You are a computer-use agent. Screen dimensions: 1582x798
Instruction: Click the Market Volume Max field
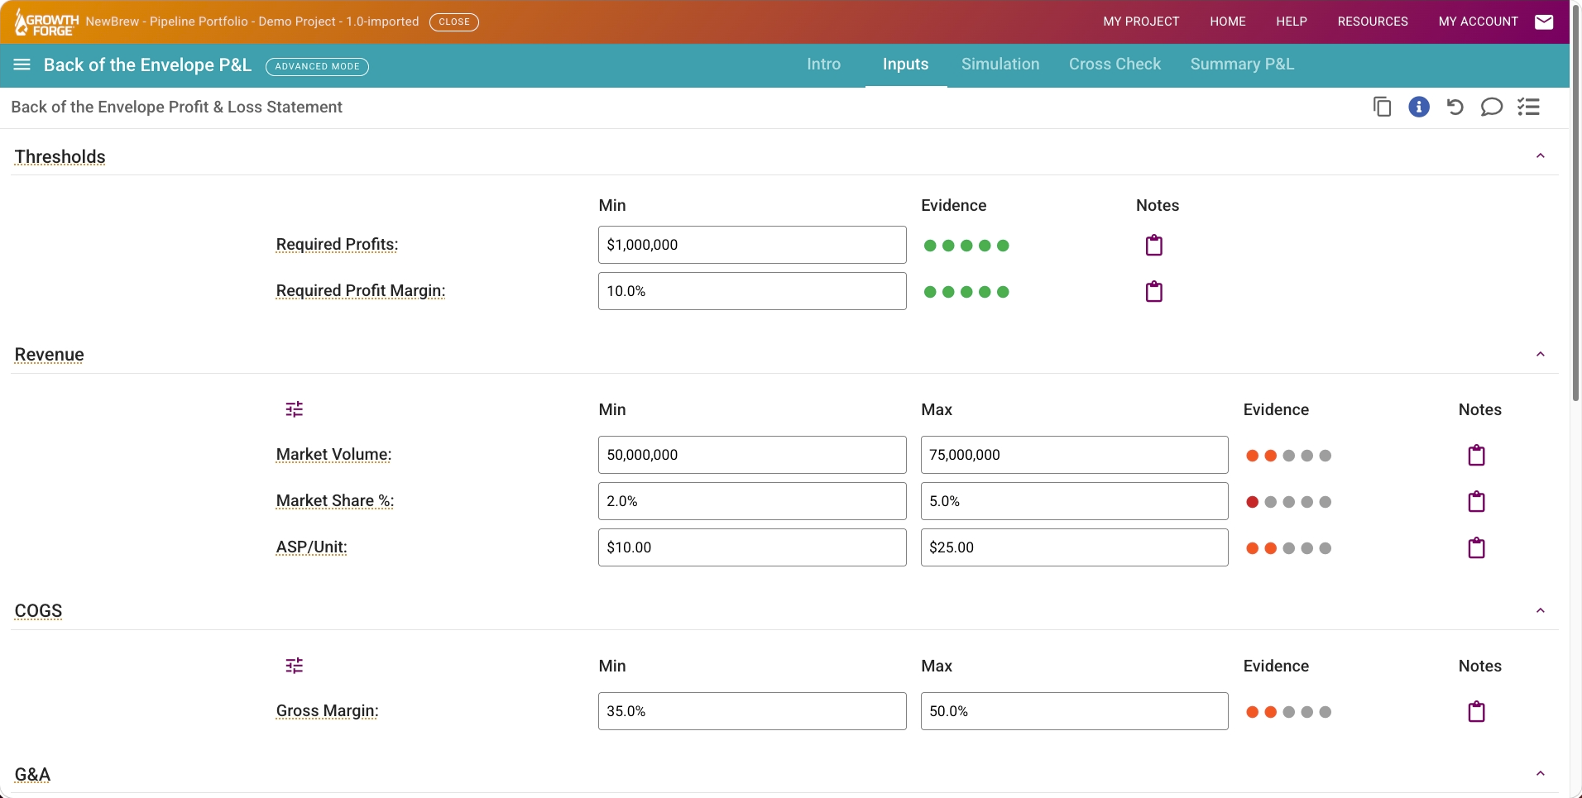pos(1075,455)
